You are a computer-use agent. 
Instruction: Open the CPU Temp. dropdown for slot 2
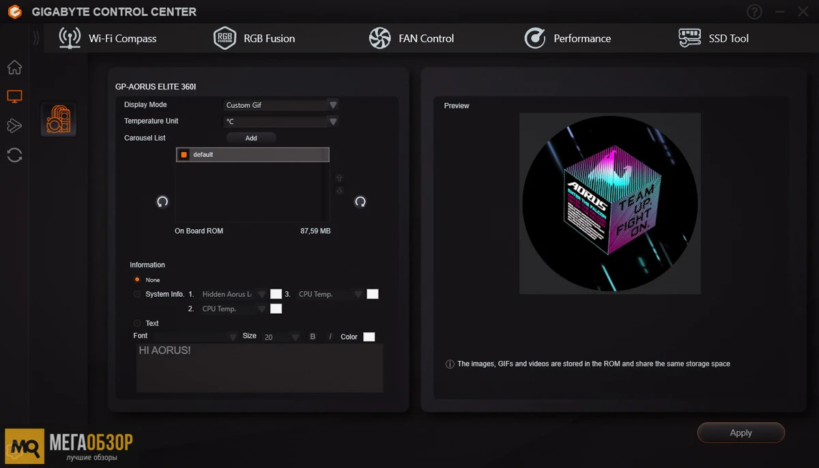point(233,309)
